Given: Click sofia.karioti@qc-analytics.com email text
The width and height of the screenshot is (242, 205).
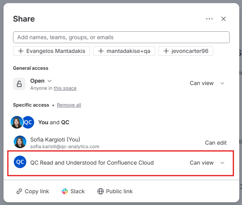Looking at the screenshot, I should pyautogui.click(x=65, y=147).
